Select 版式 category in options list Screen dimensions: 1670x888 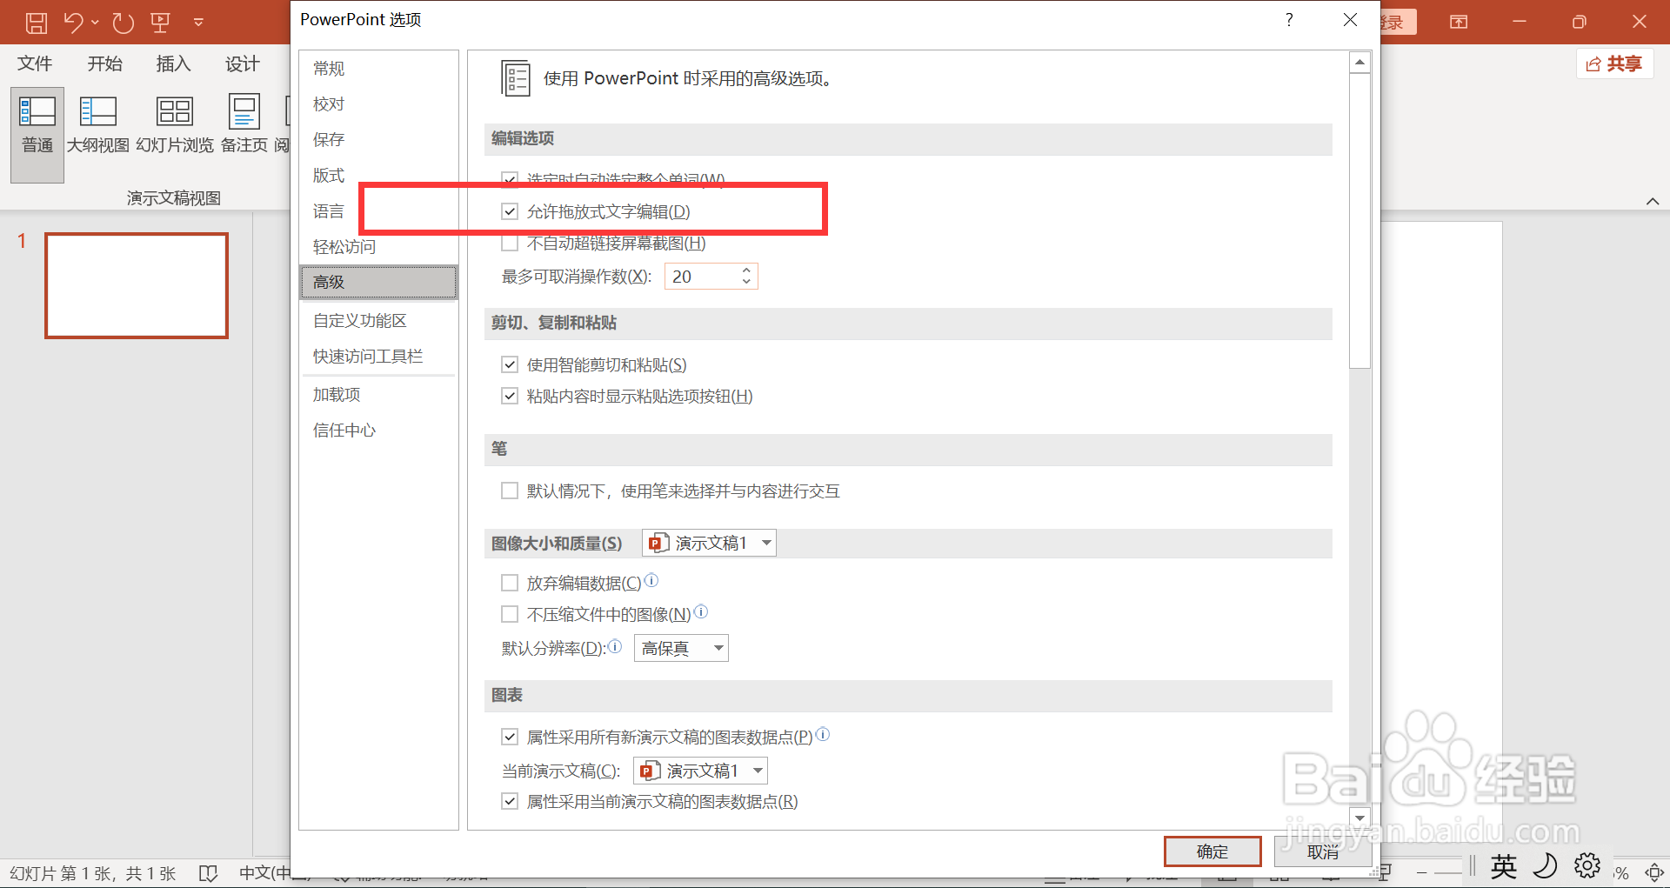[x=378, y=175]
